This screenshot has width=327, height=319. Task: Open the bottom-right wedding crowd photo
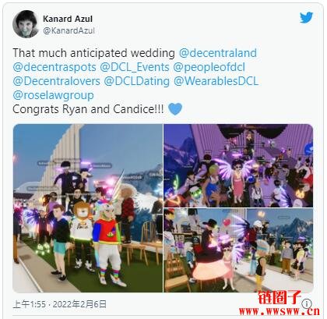pyautogui.click(x=238, y=250)
